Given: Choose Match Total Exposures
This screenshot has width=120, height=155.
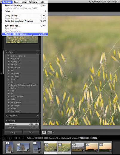Looking at the screenshot, I should (25, 34).
